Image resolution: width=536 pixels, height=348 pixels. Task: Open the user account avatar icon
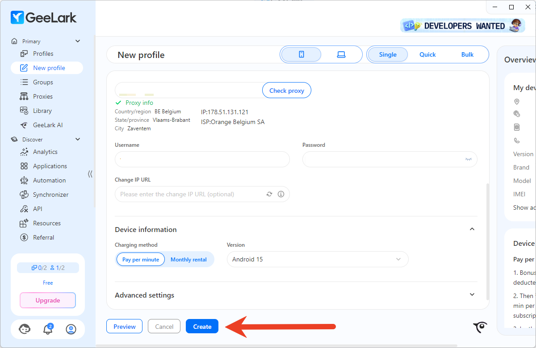pyautogui.click(x=71, y=329)
